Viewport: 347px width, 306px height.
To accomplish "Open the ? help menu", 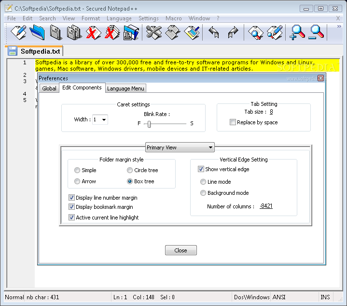I will click(218, 18).
